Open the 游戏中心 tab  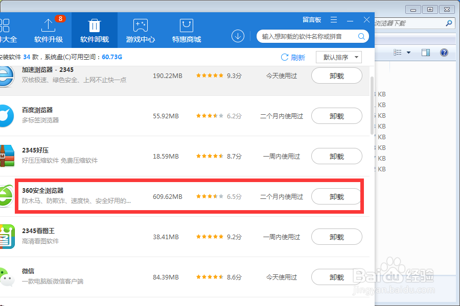coord(141,31)
